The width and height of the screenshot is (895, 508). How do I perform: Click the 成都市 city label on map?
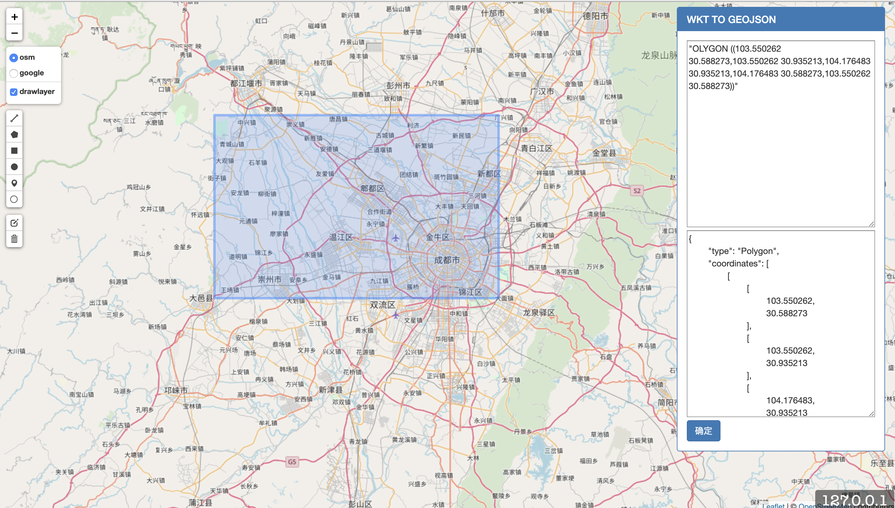click(447, 260)
